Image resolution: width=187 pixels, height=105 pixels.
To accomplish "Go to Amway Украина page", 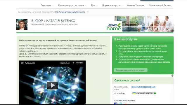I will (136, 5).
